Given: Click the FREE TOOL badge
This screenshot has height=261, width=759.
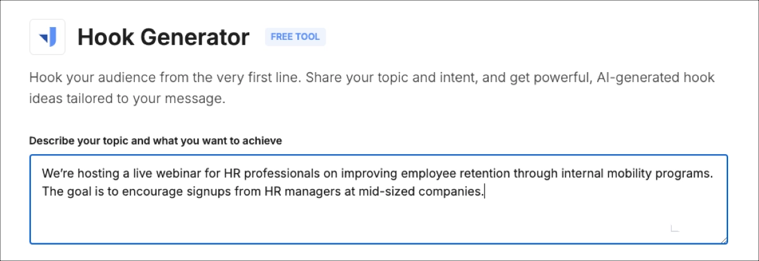Looking at the screenshot, I should (295, 37).
